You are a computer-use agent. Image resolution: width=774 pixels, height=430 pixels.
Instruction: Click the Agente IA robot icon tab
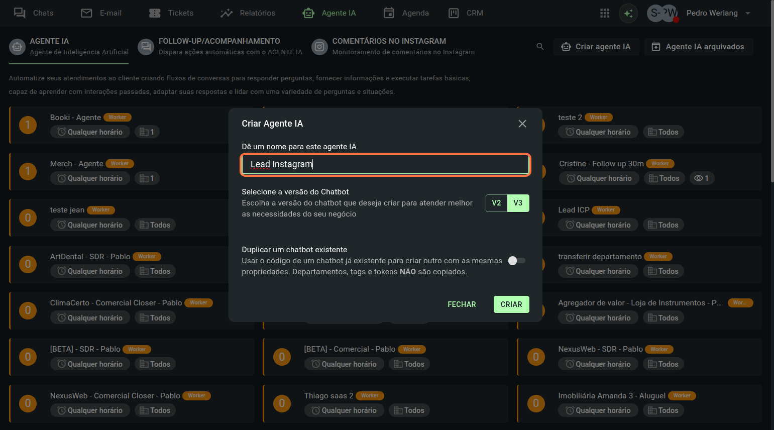point(18,47)
